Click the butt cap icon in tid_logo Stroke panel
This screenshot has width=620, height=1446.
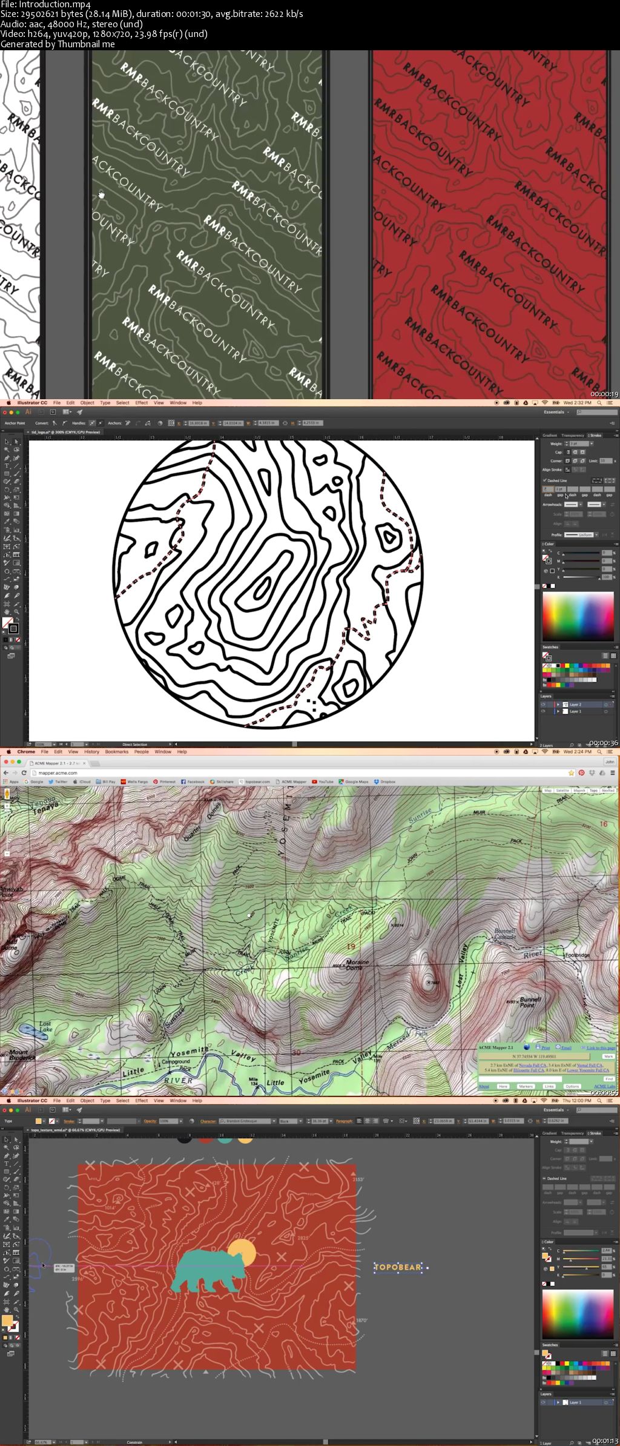pyautogui.click(x=568, y=452)
